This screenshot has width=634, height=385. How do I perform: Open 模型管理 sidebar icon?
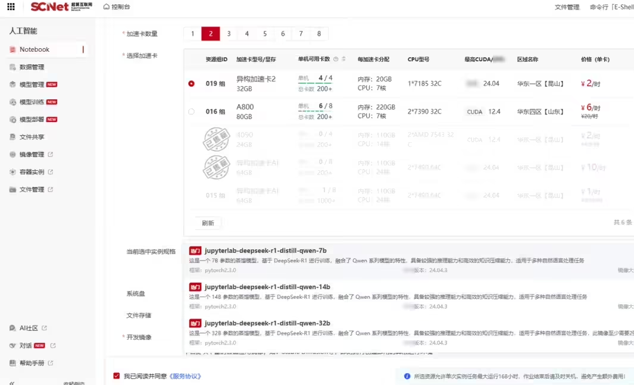click(13, 84)
